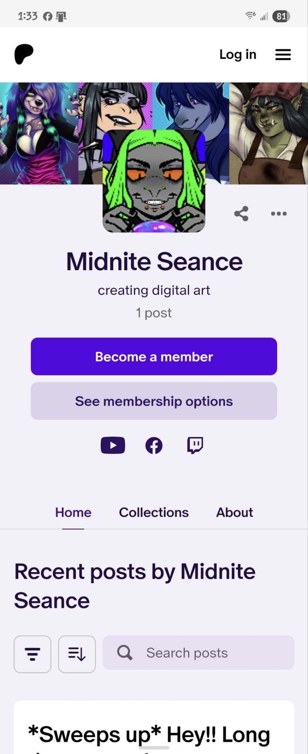Tap the share icon
Screen dimensions: 308x754
pos(241,214)
